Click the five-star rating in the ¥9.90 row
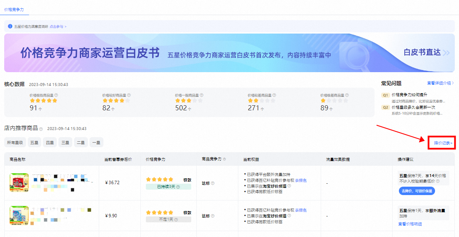This screenshot has height=237, width=459. pyautogui.click(x=160, y=213)
